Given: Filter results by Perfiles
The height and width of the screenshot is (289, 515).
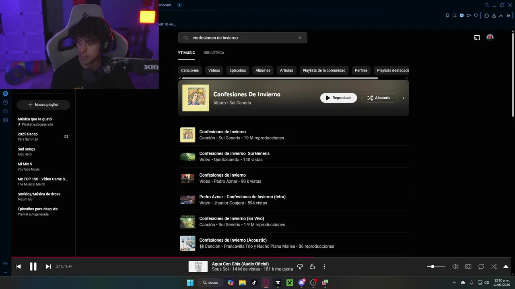Looking at the screenshot, I should coord(361,70).
